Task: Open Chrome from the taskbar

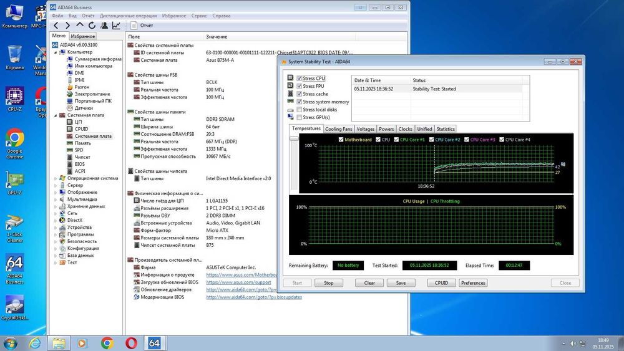Action: (x=107, y=343)
